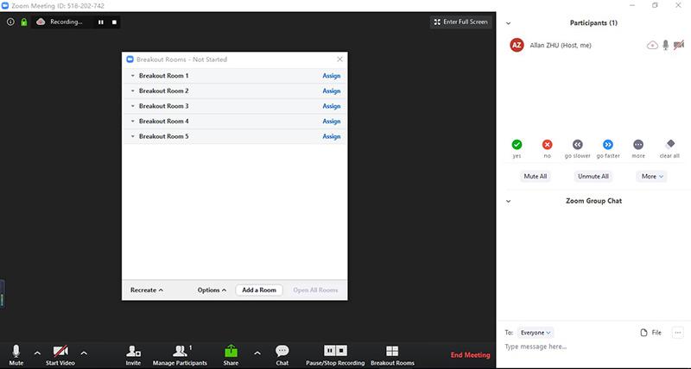Click the cloud recording indicator icon

click(41, 22)
